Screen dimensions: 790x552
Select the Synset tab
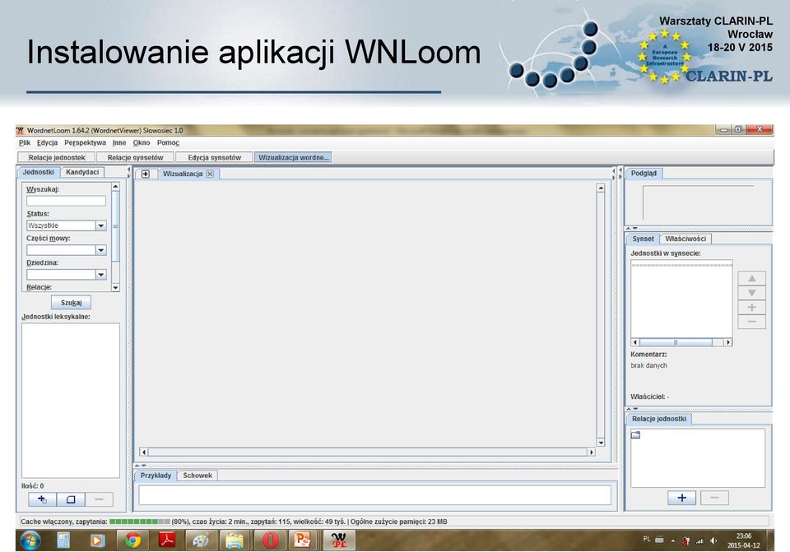tap(643, 239)
